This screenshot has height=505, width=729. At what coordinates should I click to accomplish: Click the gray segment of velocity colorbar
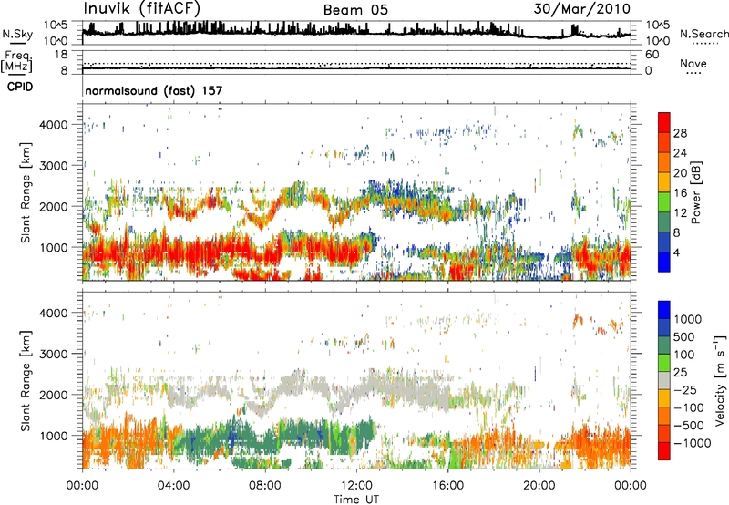pos(664,380)
